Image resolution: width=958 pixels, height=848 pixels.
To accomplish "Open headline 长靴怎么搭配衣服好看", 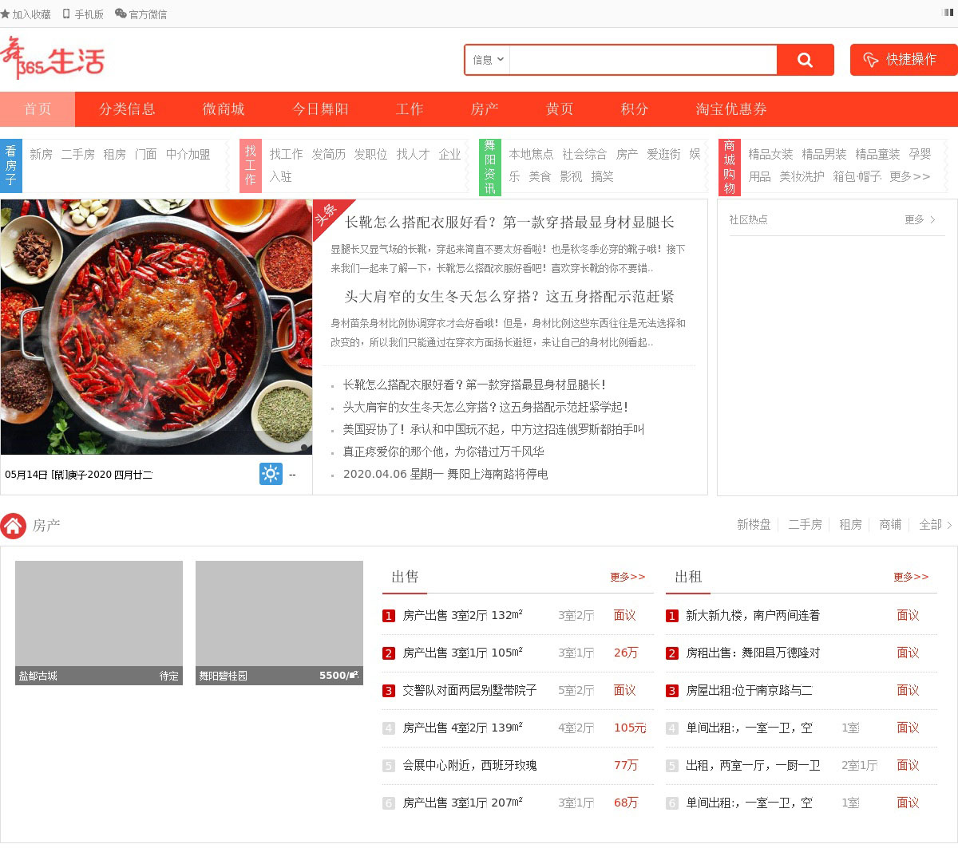I will (x=509, y=222).
